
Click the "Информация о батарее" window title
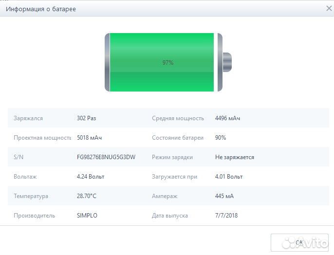[x=41, y=9]
